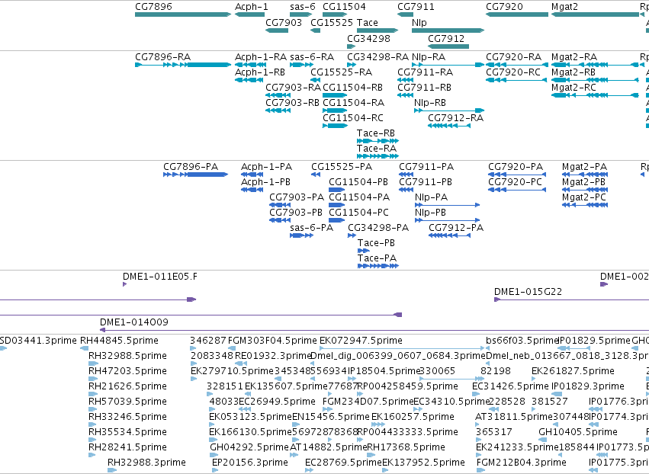Viewport: 649px width, 474px height.
Task: Click the CG11504 gene label
Action: click(344, 7)
